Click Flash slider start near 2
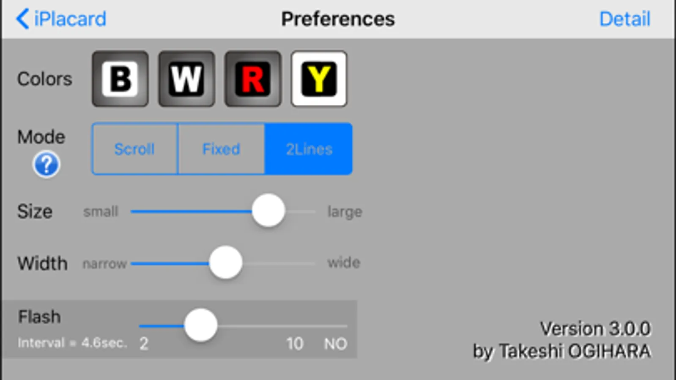 (145, 326)
